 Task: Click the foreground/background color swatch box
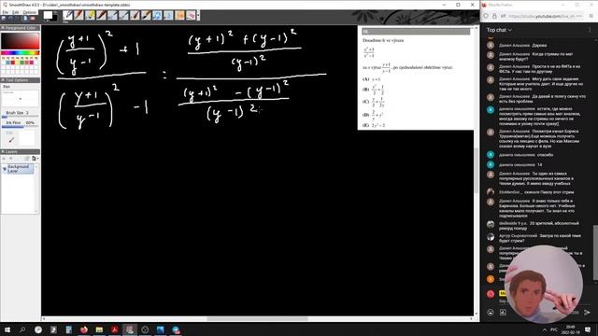(50, 16)
